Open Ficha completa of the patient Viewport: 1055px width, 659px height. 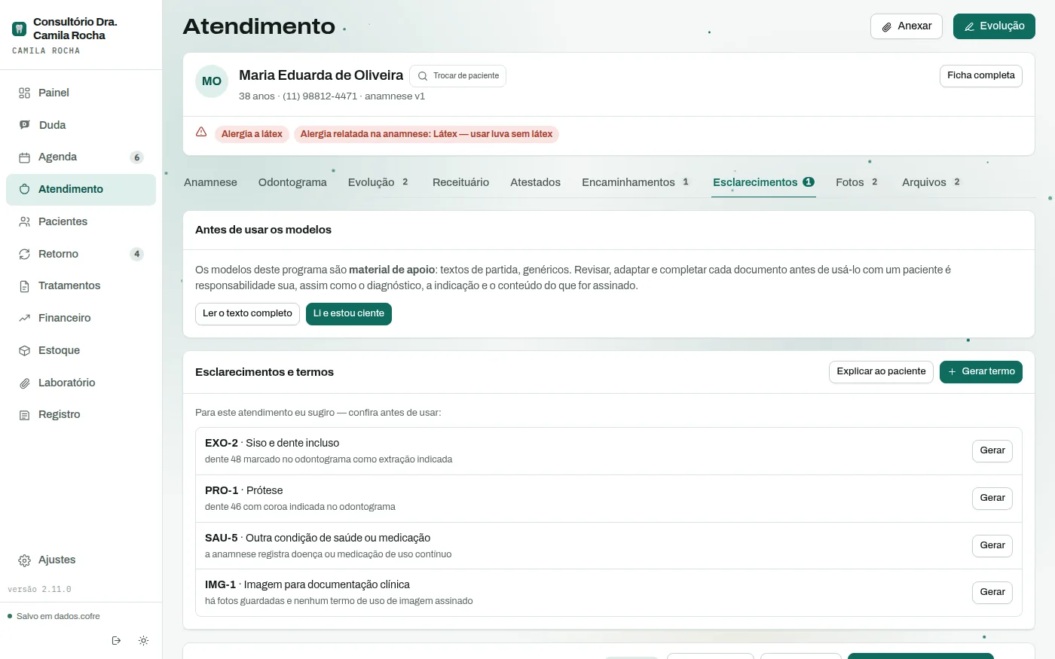click(980, 76)
